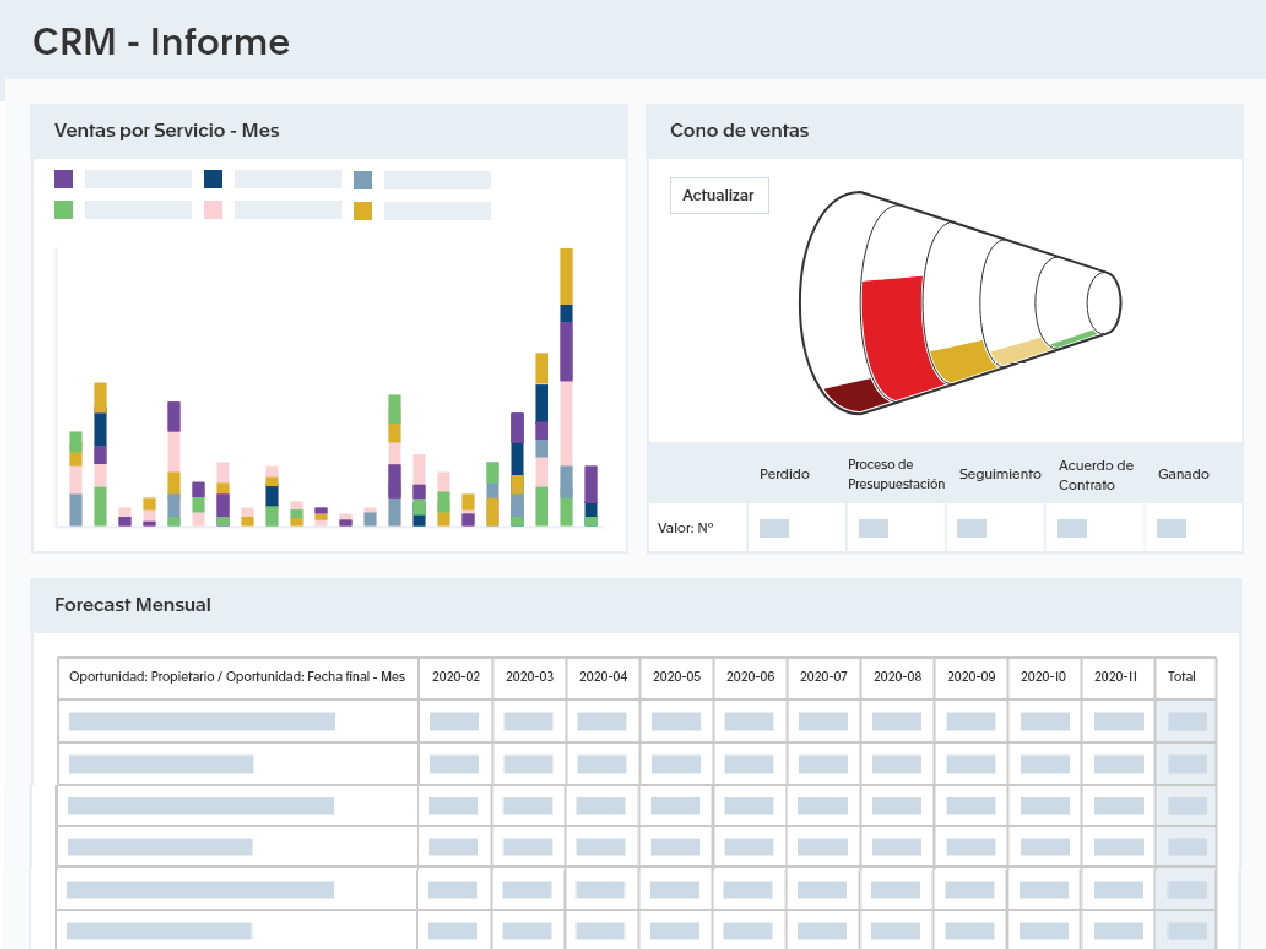Click the Ganado stage header

(1183, 474)
